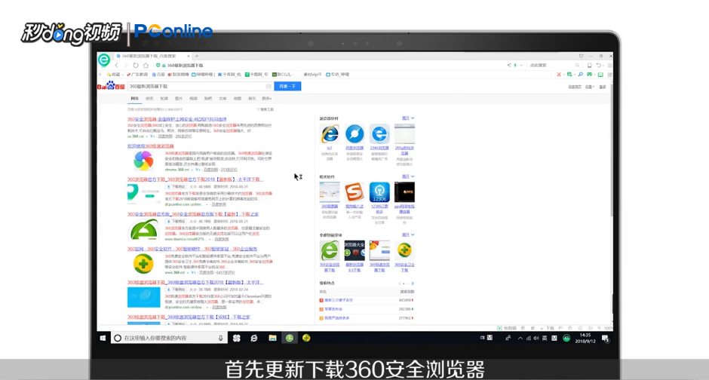Expand the 浏览器软件 section with 展开

(x=408, y=118)
